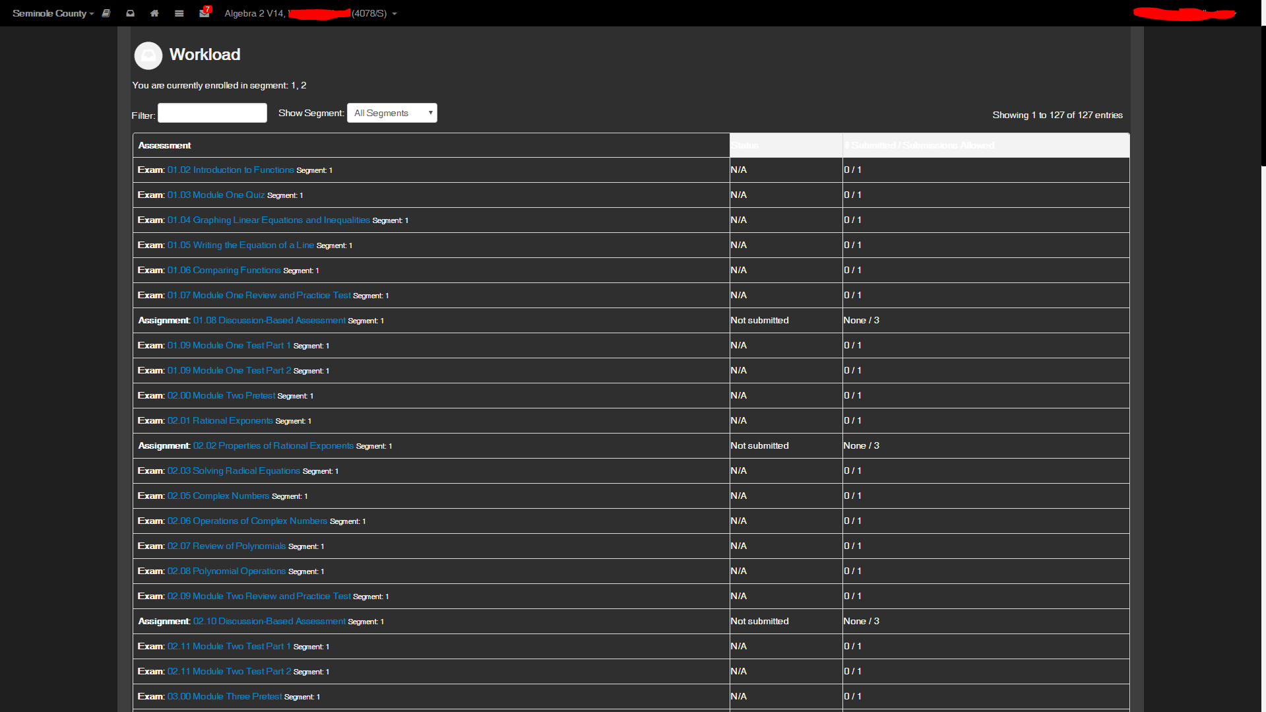Open 01.02 Introduction to Functions exam
The image size is (1266, 712).
[230, 170]
